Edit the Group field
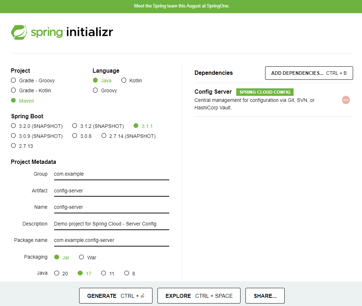Screen dimensions: 362x306 coord(112,174)
